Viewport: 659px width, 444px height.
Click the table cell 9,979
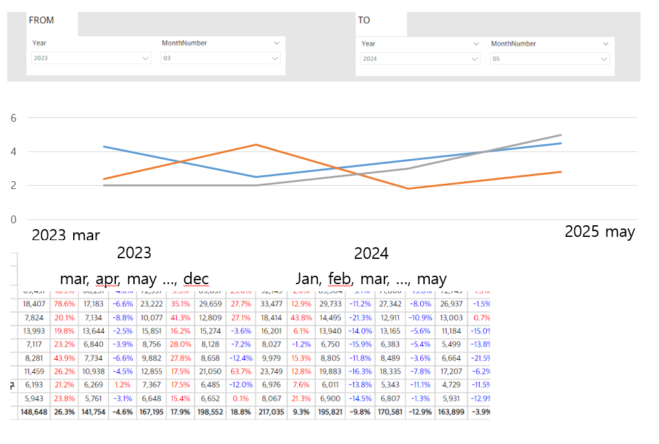pyautogui.click(x=271, y=358)
